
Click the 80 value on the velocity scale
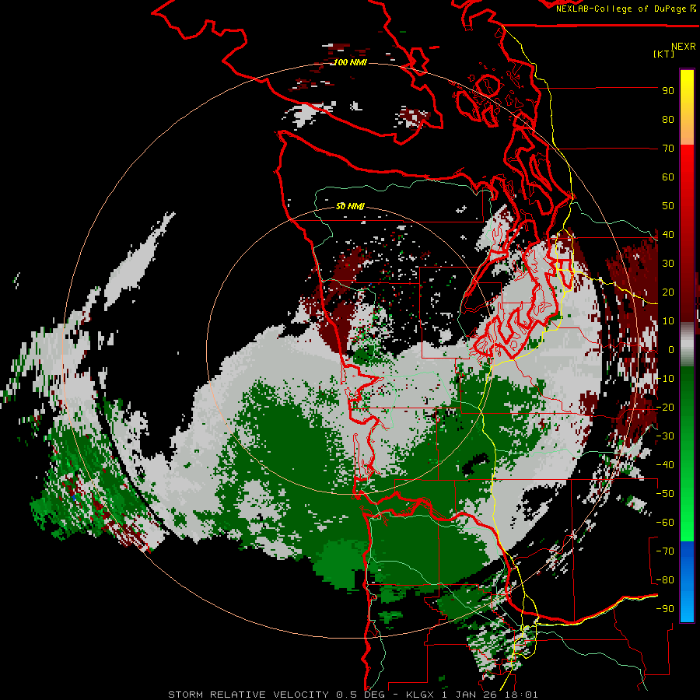pyautogui.click(x=668, y=119)
